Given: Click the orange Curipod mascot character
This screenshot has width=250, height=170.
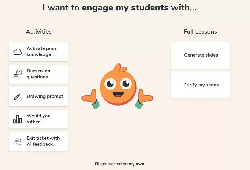Looking at the screenshot, I should pos(117,86).
